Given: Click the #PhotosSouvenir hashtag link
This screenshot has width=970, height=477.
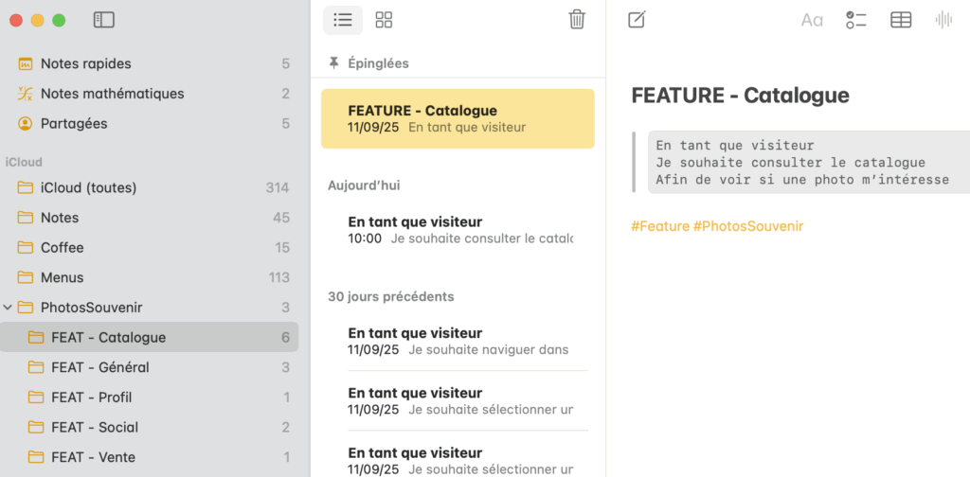Looking at the screenshot, I should click(x=747, y=226).
